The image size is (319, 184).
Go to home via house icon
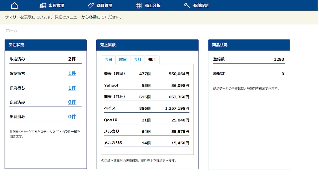(14, 5)
